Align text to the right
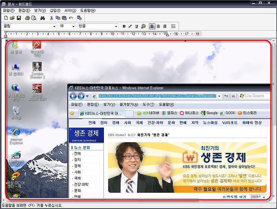Screen dimensions: 277x209 165,26
